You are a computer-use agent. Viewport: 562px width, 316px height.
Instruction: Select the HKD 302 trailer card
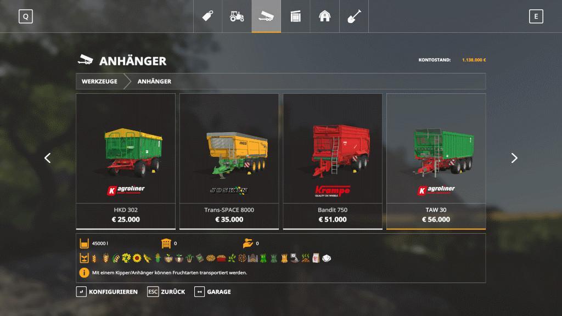point(126,161)
